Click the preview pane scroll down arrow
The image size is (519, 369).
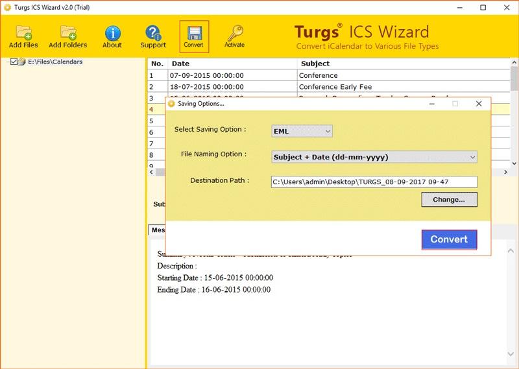point(511,354)
